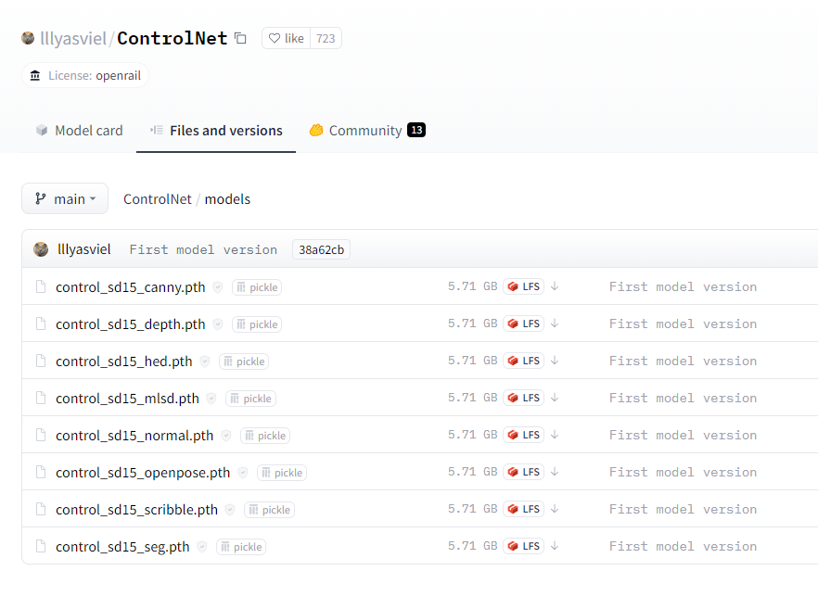The image size is (818, 609).
Task: Open control_sd15_depth.pth file
Action: [x=131, y=324]
